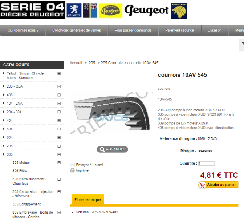244x218 pixels.
Task: Open 205 Courroie breadcrumb link
Action: coord(112,63)
